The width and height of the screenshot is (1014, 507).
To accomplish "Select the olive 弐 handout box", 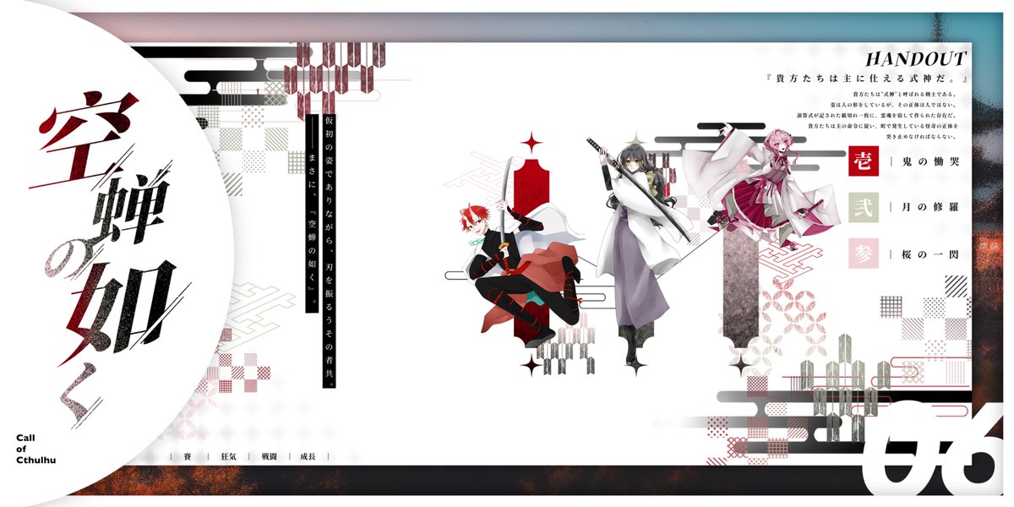I will [x=864, y=207].
